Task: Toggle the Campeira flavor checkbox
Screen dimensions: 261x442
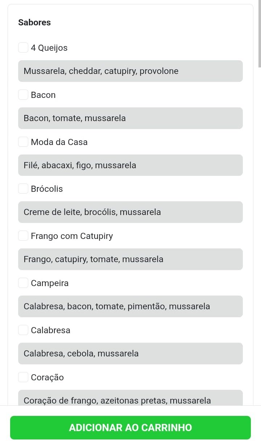Action: [23, 283]
